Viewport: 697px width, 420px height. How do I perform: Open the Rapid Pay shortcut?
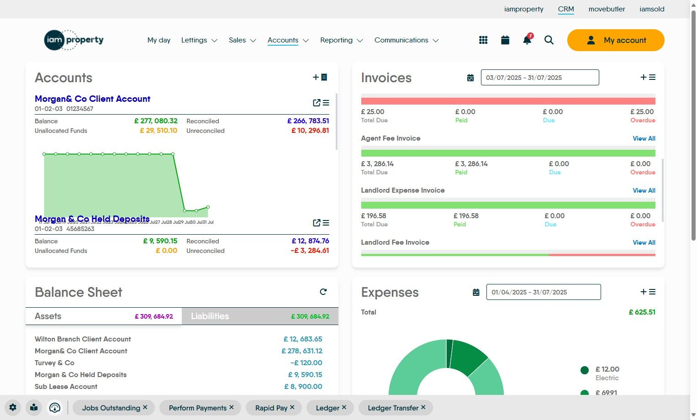pyautogui.click(x=271, y=408)
